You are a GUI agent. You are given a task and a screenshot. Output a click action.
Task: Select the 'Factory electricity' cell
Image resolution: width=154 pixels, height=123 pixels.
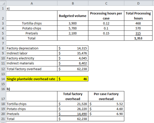32,58
